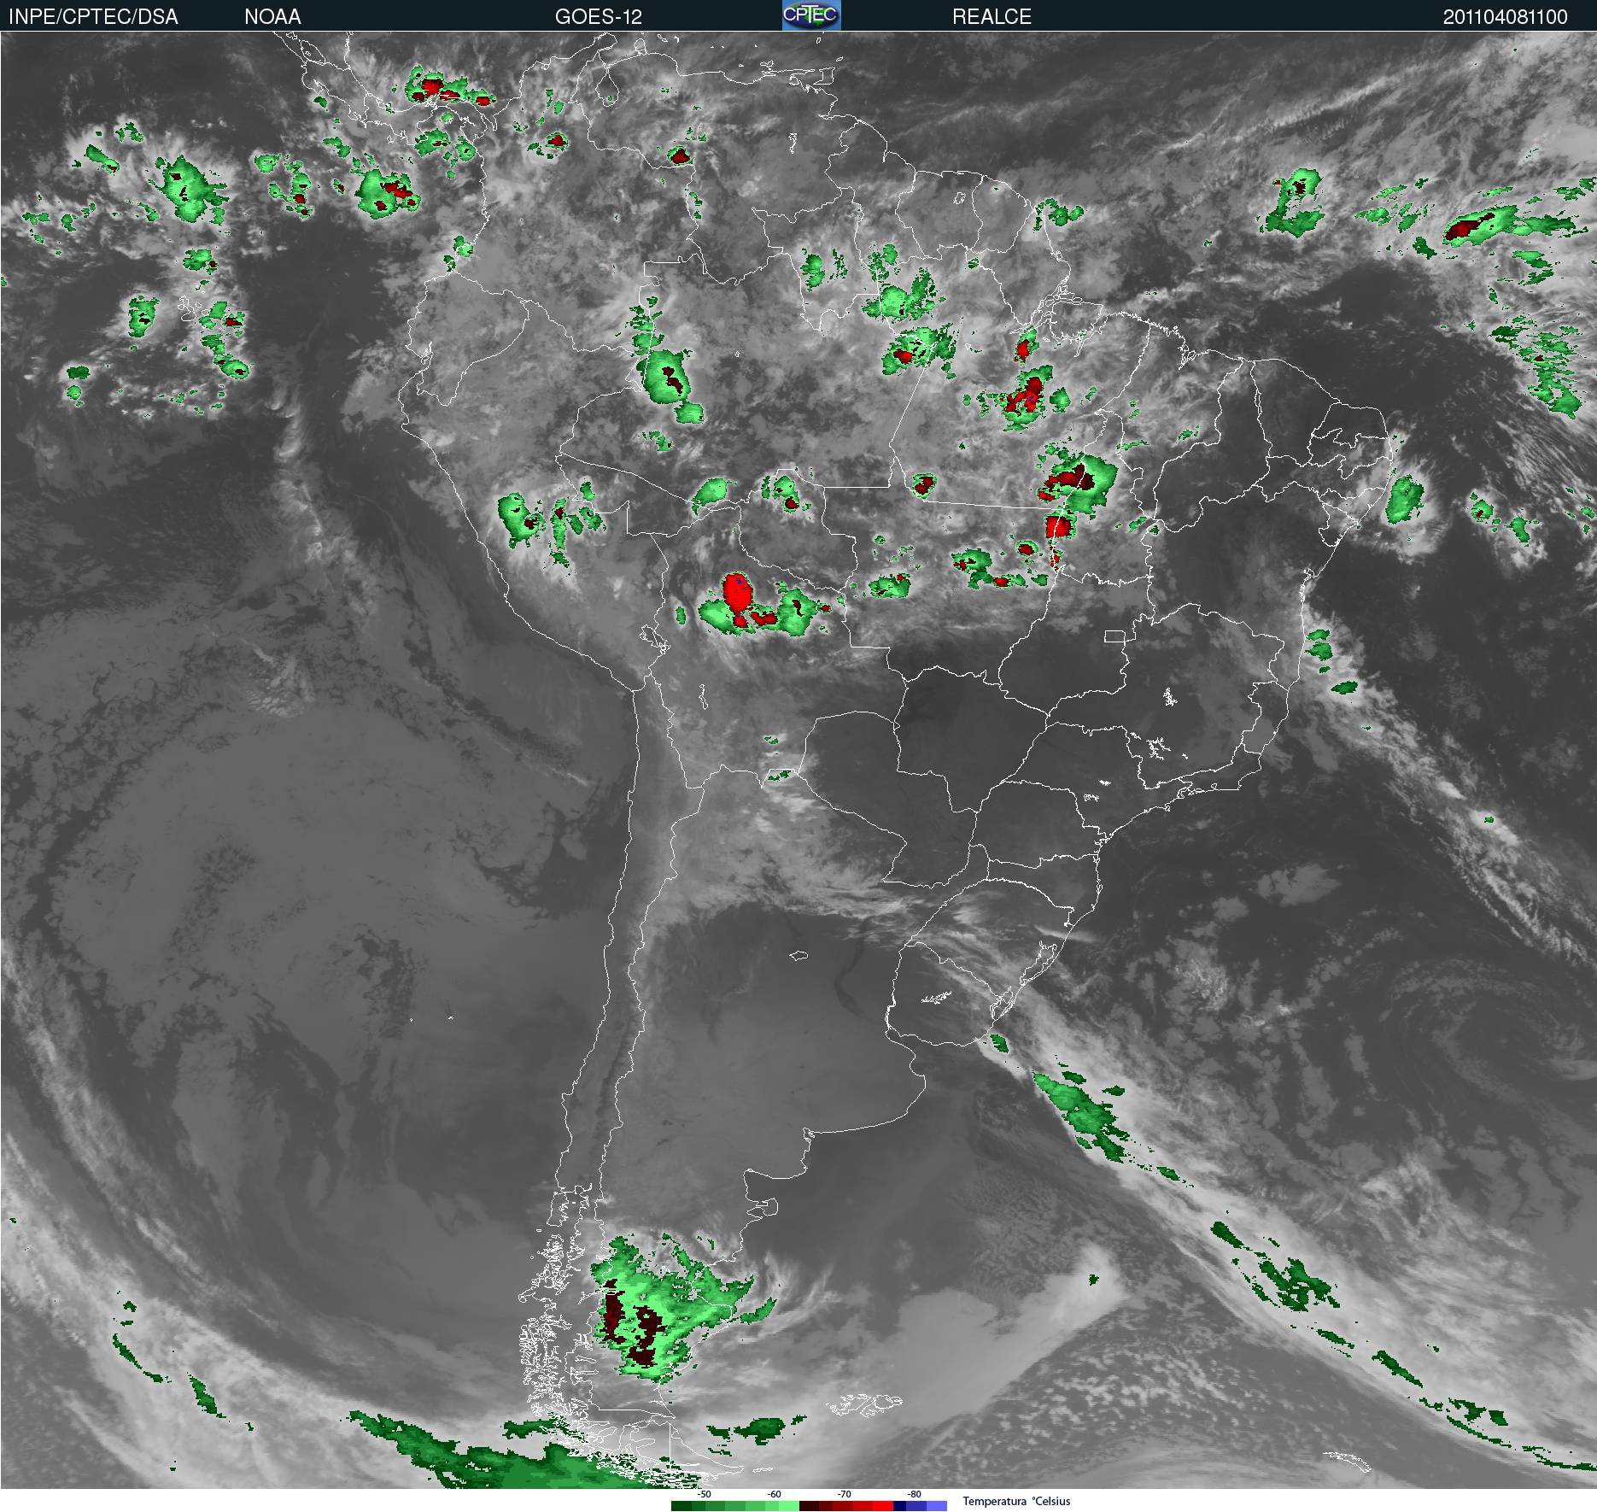Click the -50 mark on the temperature scale
Viewport: 1597px width, 1512px height.
[704, 1494]
